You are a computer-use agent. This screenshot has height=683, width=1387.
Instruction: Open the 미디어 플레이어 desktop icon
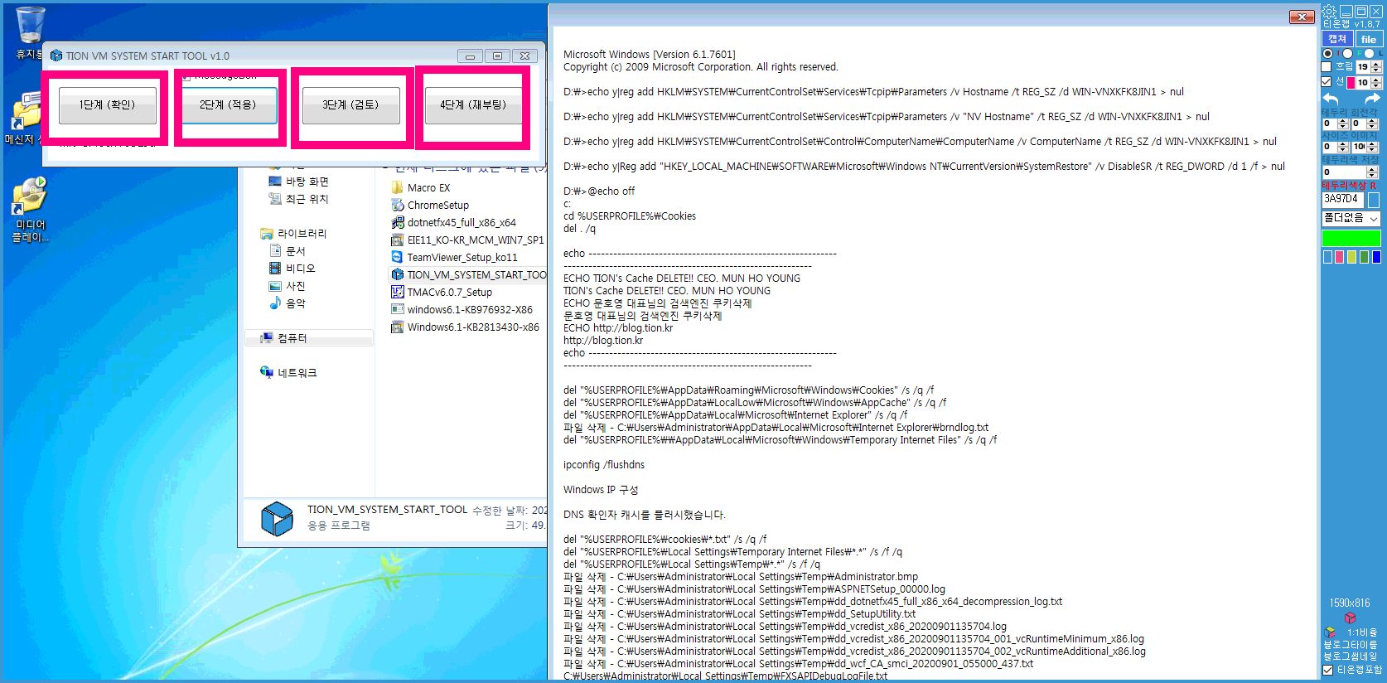[30, 196]
